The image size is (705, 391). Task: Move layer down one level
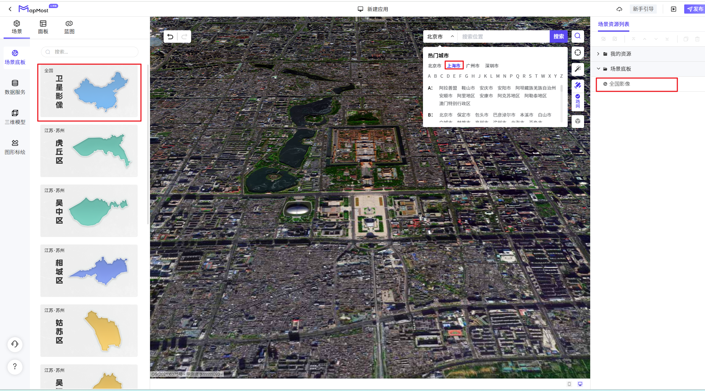click(656, 39)
